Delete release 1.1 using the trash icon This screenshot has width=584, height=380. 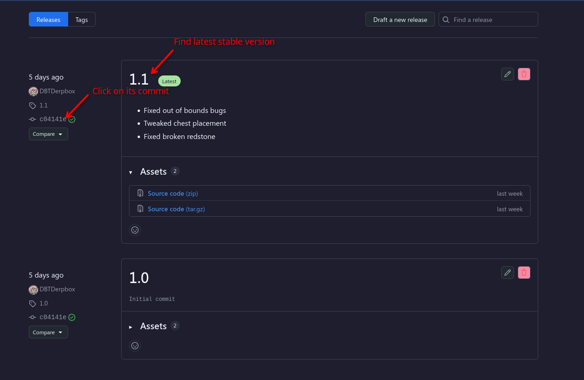tap(524, 74)
